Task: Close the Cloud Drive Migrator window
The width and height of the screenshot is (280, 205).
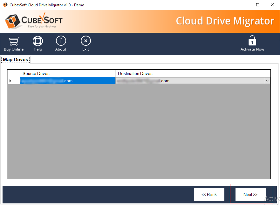Action: click(272, 5)
